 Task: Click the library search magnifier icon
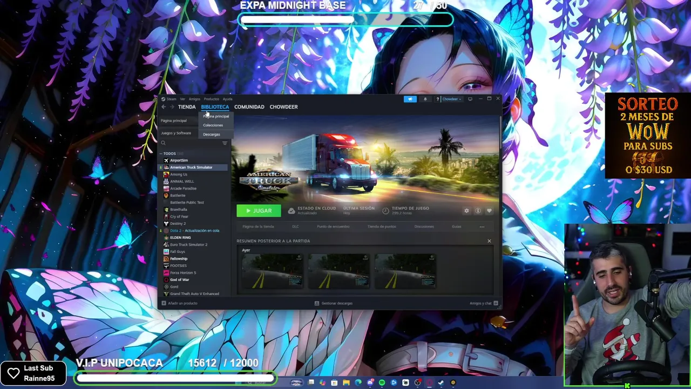(x=163, y=143)
